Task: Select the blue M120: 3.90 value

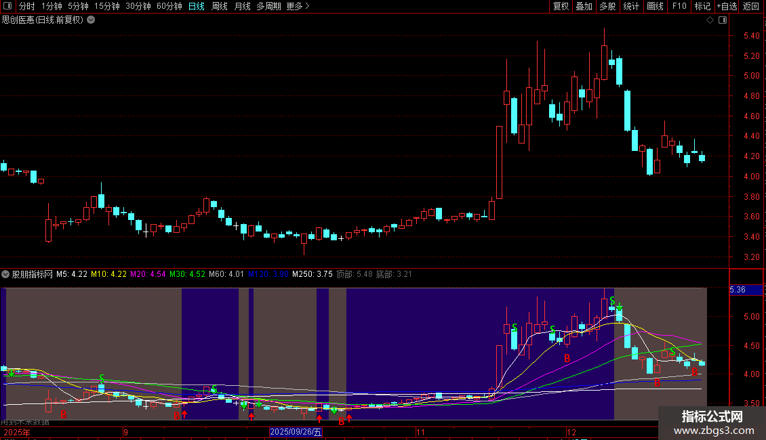Action: pos(268,274)
